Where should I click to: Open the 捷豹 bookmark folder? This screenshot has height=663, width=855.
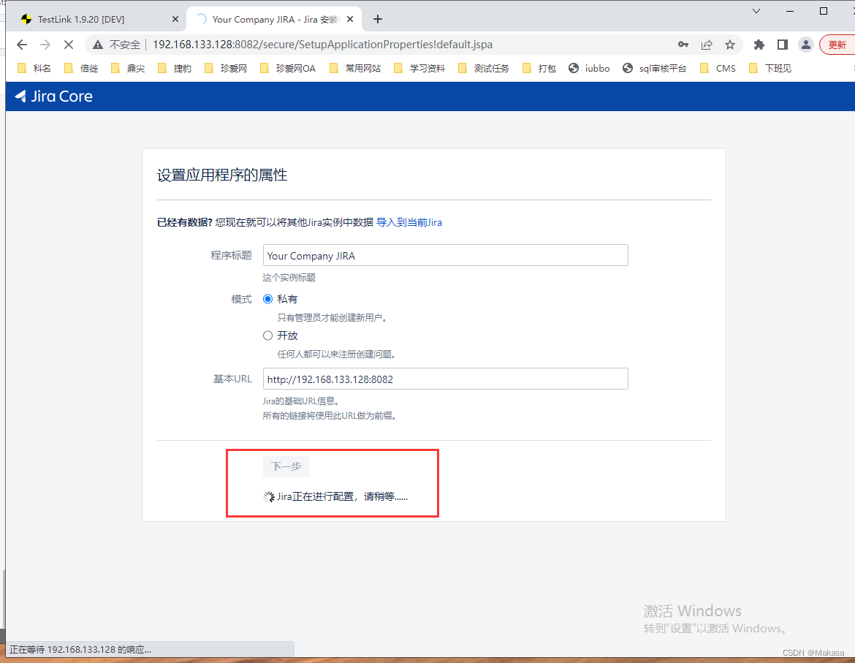click(x=175, y=68)
